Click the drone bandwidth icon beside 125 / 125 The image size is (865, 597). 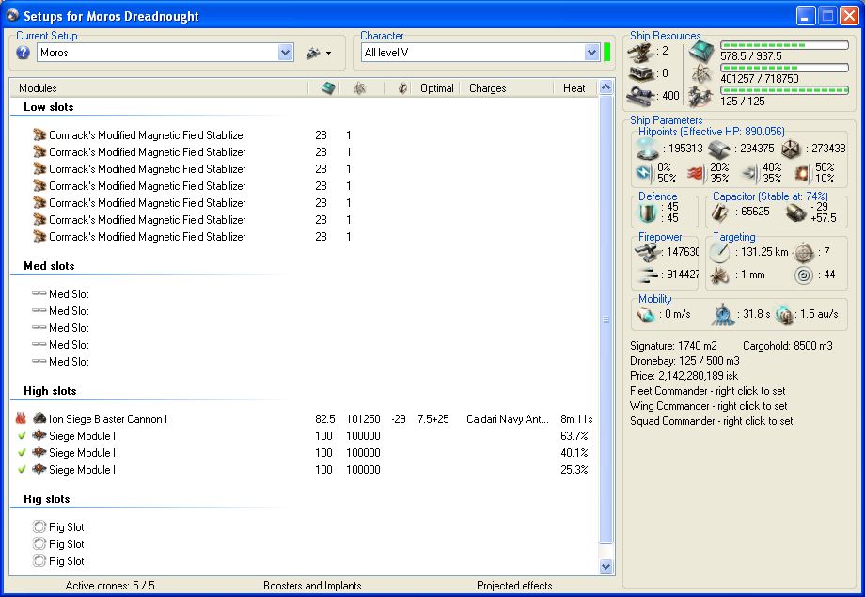click(x=700, y=96)
